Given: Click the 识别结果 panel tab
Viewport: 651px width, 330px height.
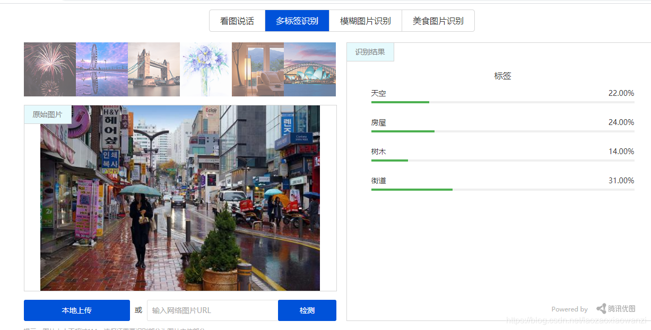Looking at the screenshot, I should pos(370,52).
